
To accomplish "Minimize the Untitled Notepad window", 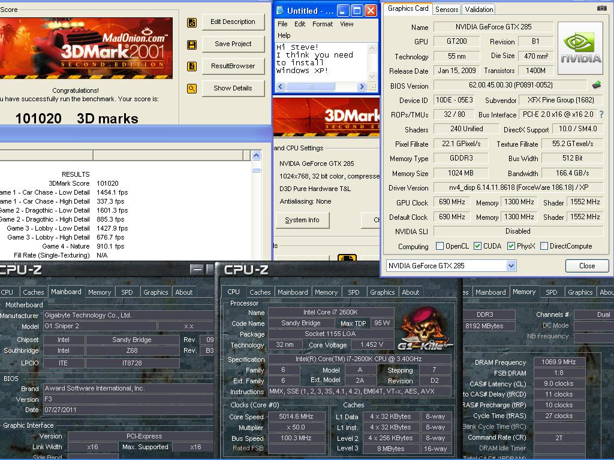I will (343, 11).
